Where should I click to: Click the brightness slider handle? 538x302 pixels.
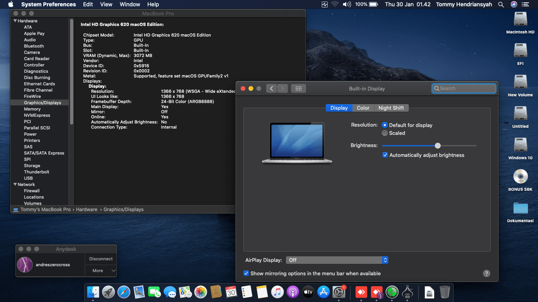pyautogui.click(x=438, y=145)
